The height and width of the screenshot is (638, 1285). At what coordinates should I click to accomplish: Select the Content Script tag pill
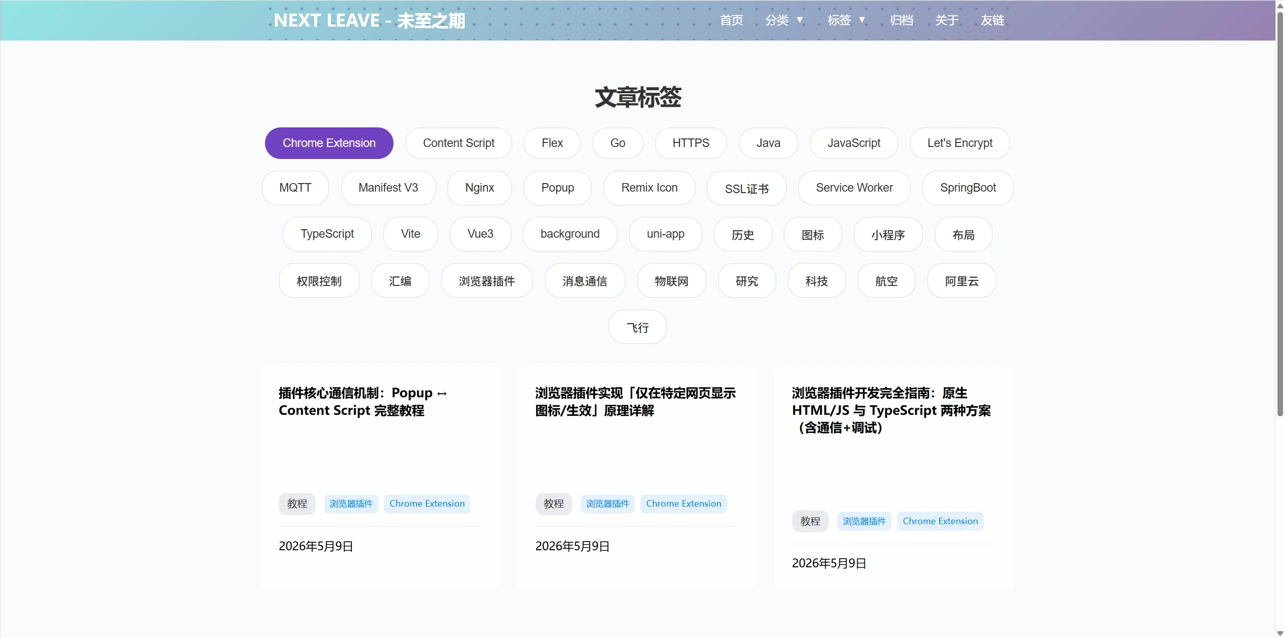[x=459, y=143]
